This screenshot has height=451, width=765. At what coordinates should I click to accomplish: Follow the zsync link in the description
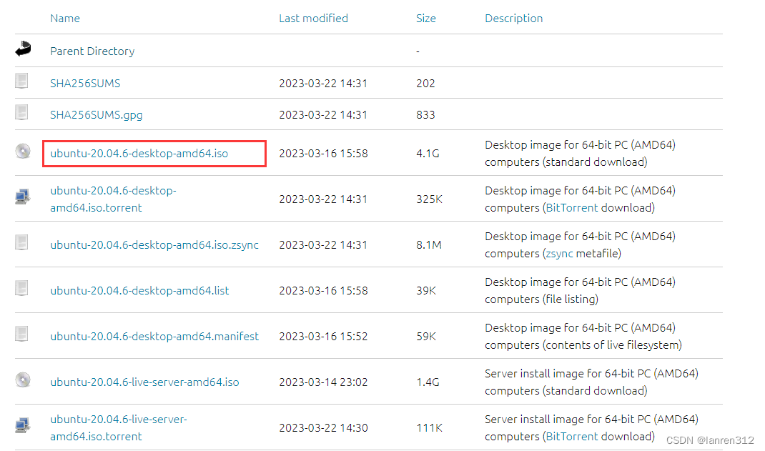tap(559, 254)
